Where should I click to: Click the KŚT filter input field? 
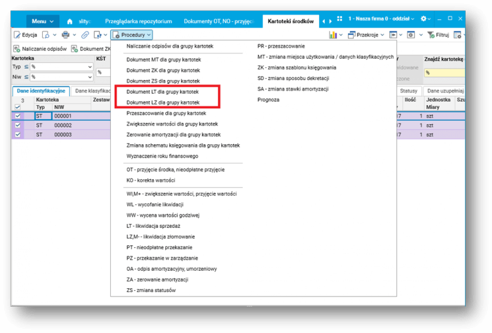(x=103, y=72)
